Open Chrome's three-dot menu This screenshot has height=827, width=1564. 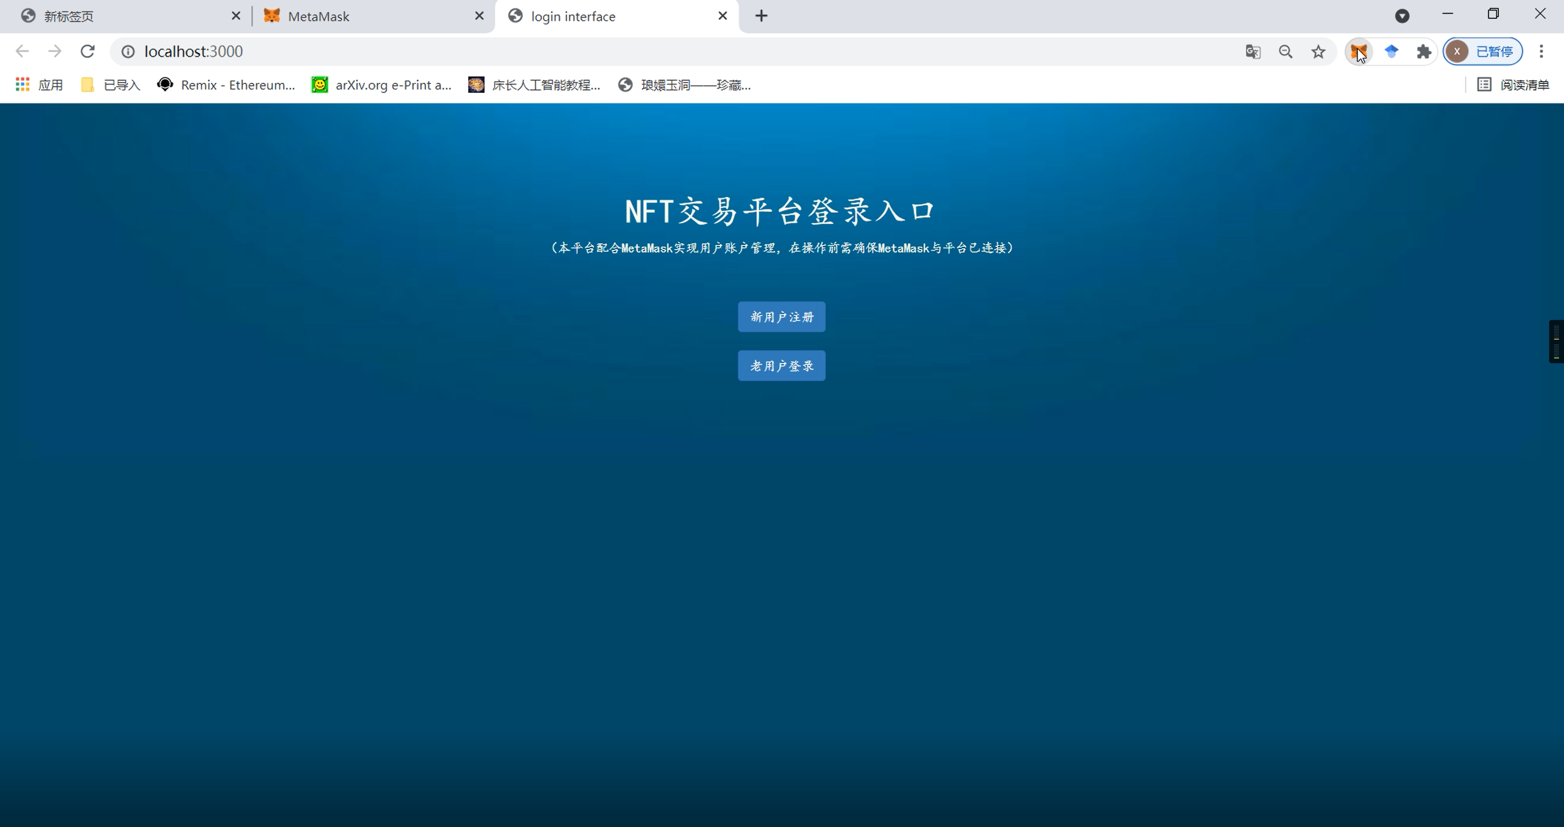pos(1541,52)
